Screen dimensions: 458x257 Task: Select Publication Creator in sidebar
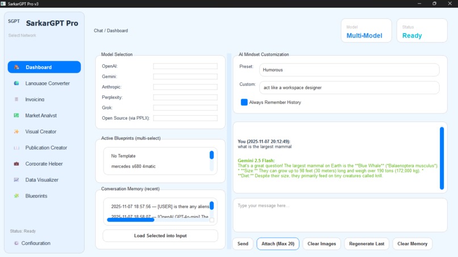(x=44, y=148)
